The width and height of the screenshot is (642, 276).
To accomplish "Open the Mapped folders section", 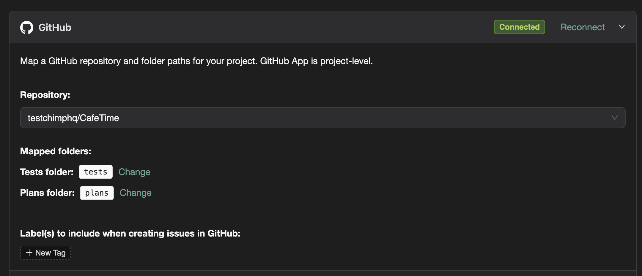I will point(55,151).
